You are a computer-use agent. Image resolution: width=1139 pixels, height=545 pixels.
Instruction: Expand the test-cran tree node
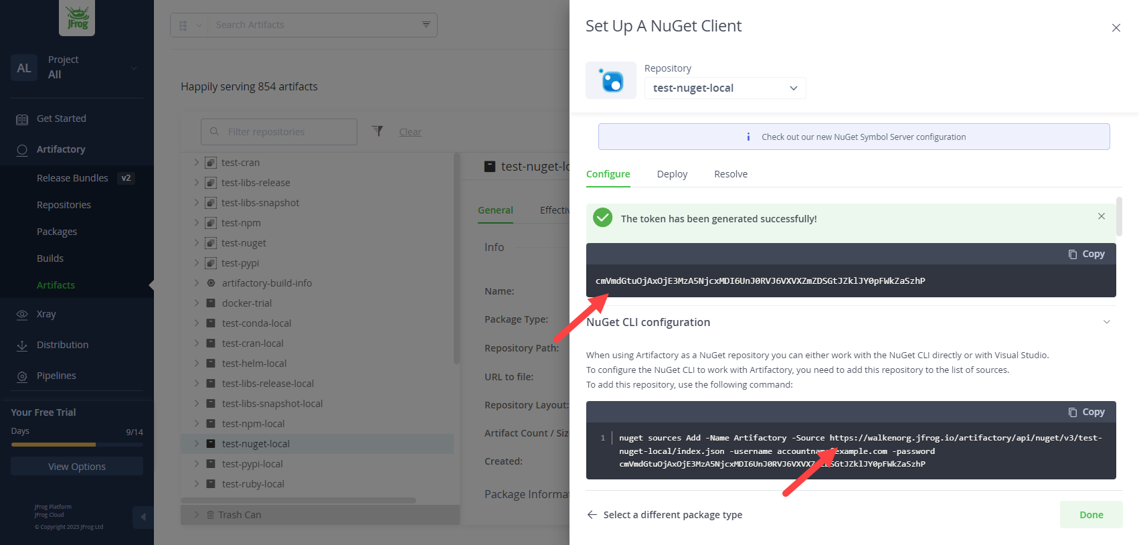pyautogui.click(x=196, y=163)
